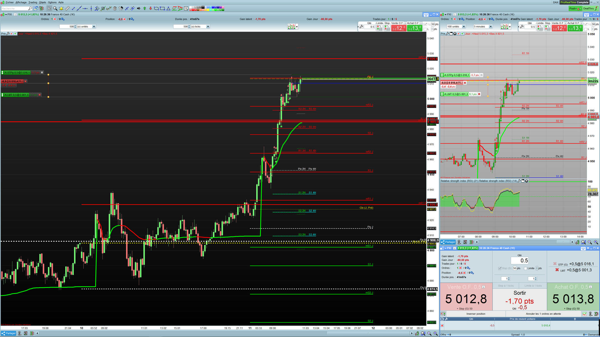The height and width of the screenshot is (337, 600).
Task: Pick the black color swatch in palette
Action: 203,7
